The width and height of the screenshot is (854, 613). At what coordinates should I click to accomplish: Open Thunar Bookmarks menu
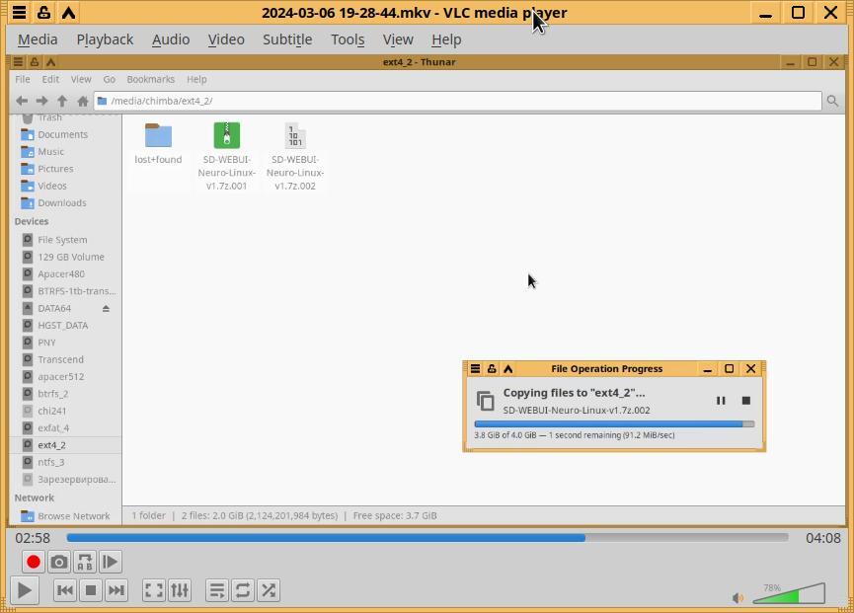tap(150, 80)
